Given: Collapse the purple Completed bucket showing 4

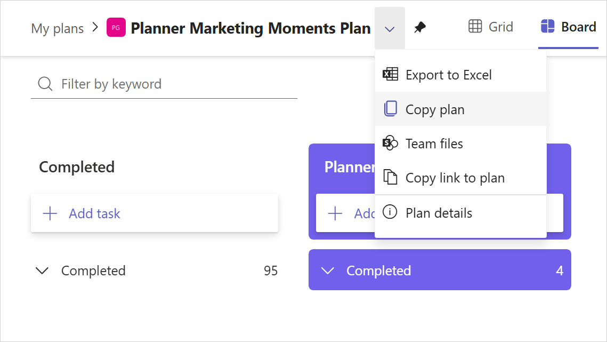Looking at the screenshot, I should coord(328,271).
